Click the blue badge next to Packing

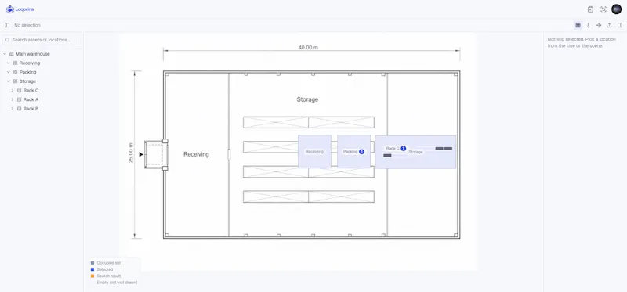[361, 152]
